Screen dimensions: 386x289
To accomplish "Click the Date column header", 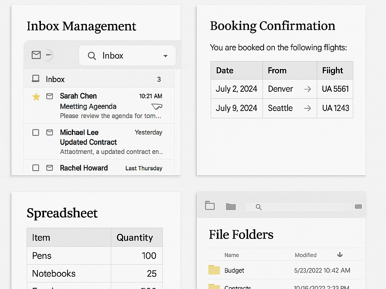I will point(237,70).
